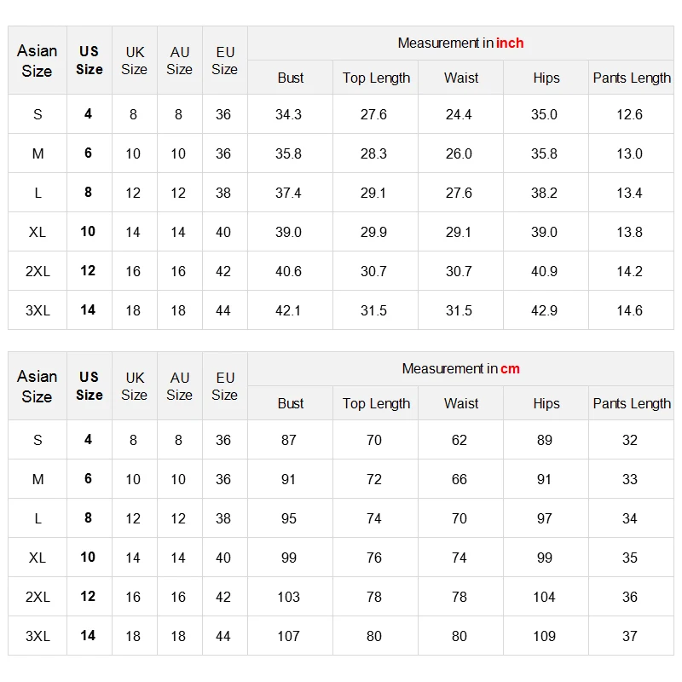Viewport: 682px width, 682px height.
Task: Click the Waist header in the cm table
Action: 461,403
